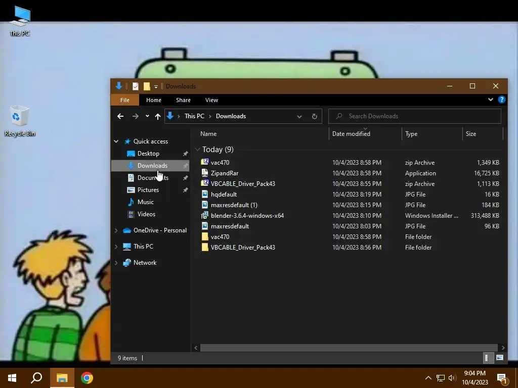Click the scrollbar left arrow

196,348
